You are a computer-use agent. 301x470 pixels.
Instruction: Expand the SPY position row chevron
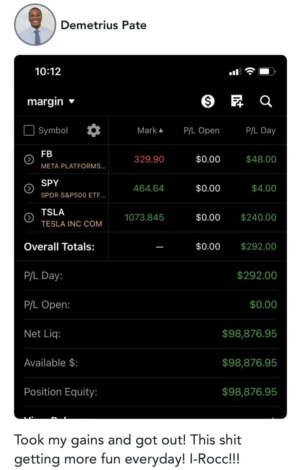coord(29,188)
